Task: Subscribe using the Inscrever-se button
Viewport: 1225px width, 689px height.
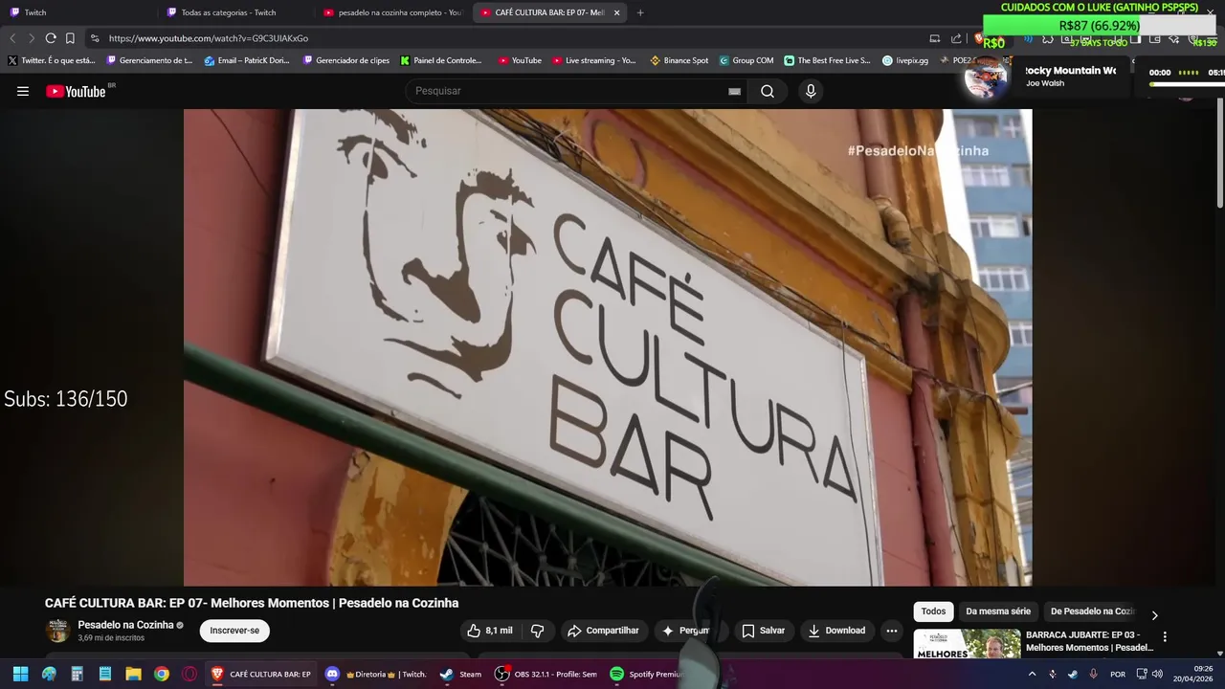Action: [234, 631]
